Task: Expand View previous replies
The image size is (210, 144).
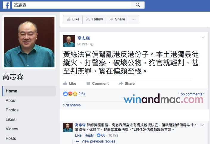Action: coord(98,141)
